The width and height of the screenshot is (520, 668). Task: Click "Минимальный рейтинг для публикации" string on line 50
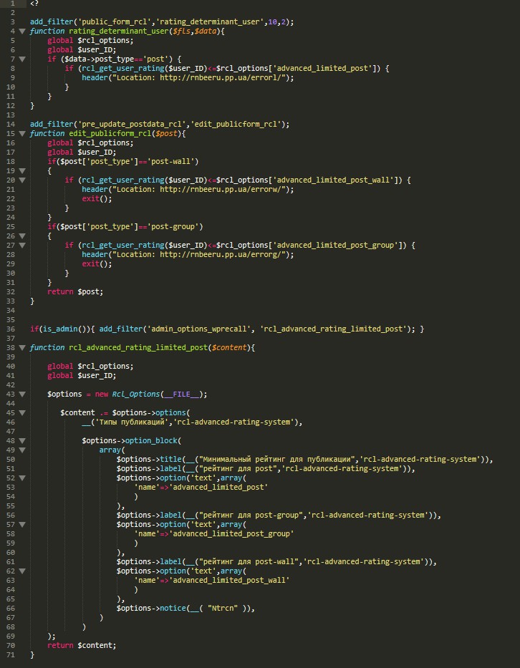[277, 459]
